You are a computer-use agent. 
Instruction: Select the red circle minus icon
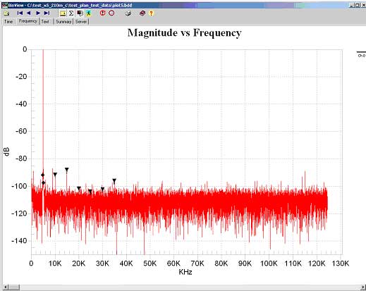coord(111,13)
